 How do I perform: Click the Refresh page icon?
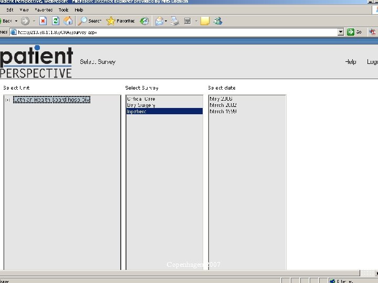pos(56,21)
